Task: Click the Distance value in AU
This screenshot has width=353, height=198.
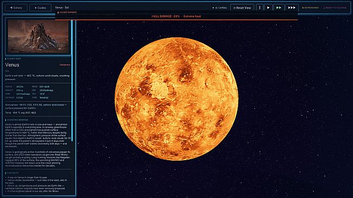Action: point(20,98)
